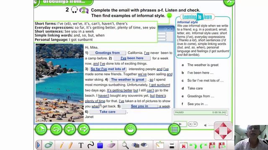Click the 'Learning to learn' header
The width and height of the screenshot is (268, 150).
pyautogui.click(x=197, y=17)
